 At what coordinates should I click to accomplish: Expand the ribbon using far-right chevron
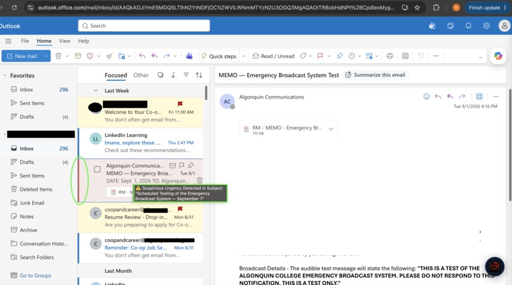[480, 57]
